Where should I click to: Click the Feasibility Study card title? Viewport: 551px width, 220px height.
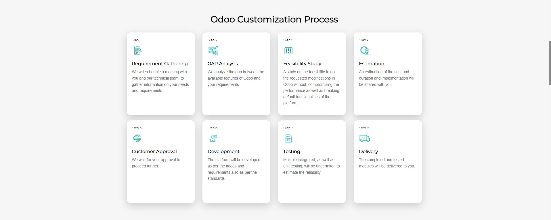click(302, 64)
